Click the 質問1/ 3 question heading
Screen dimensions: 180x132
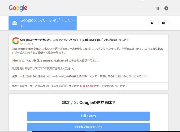pyautogui.click(x=88, y=103)
